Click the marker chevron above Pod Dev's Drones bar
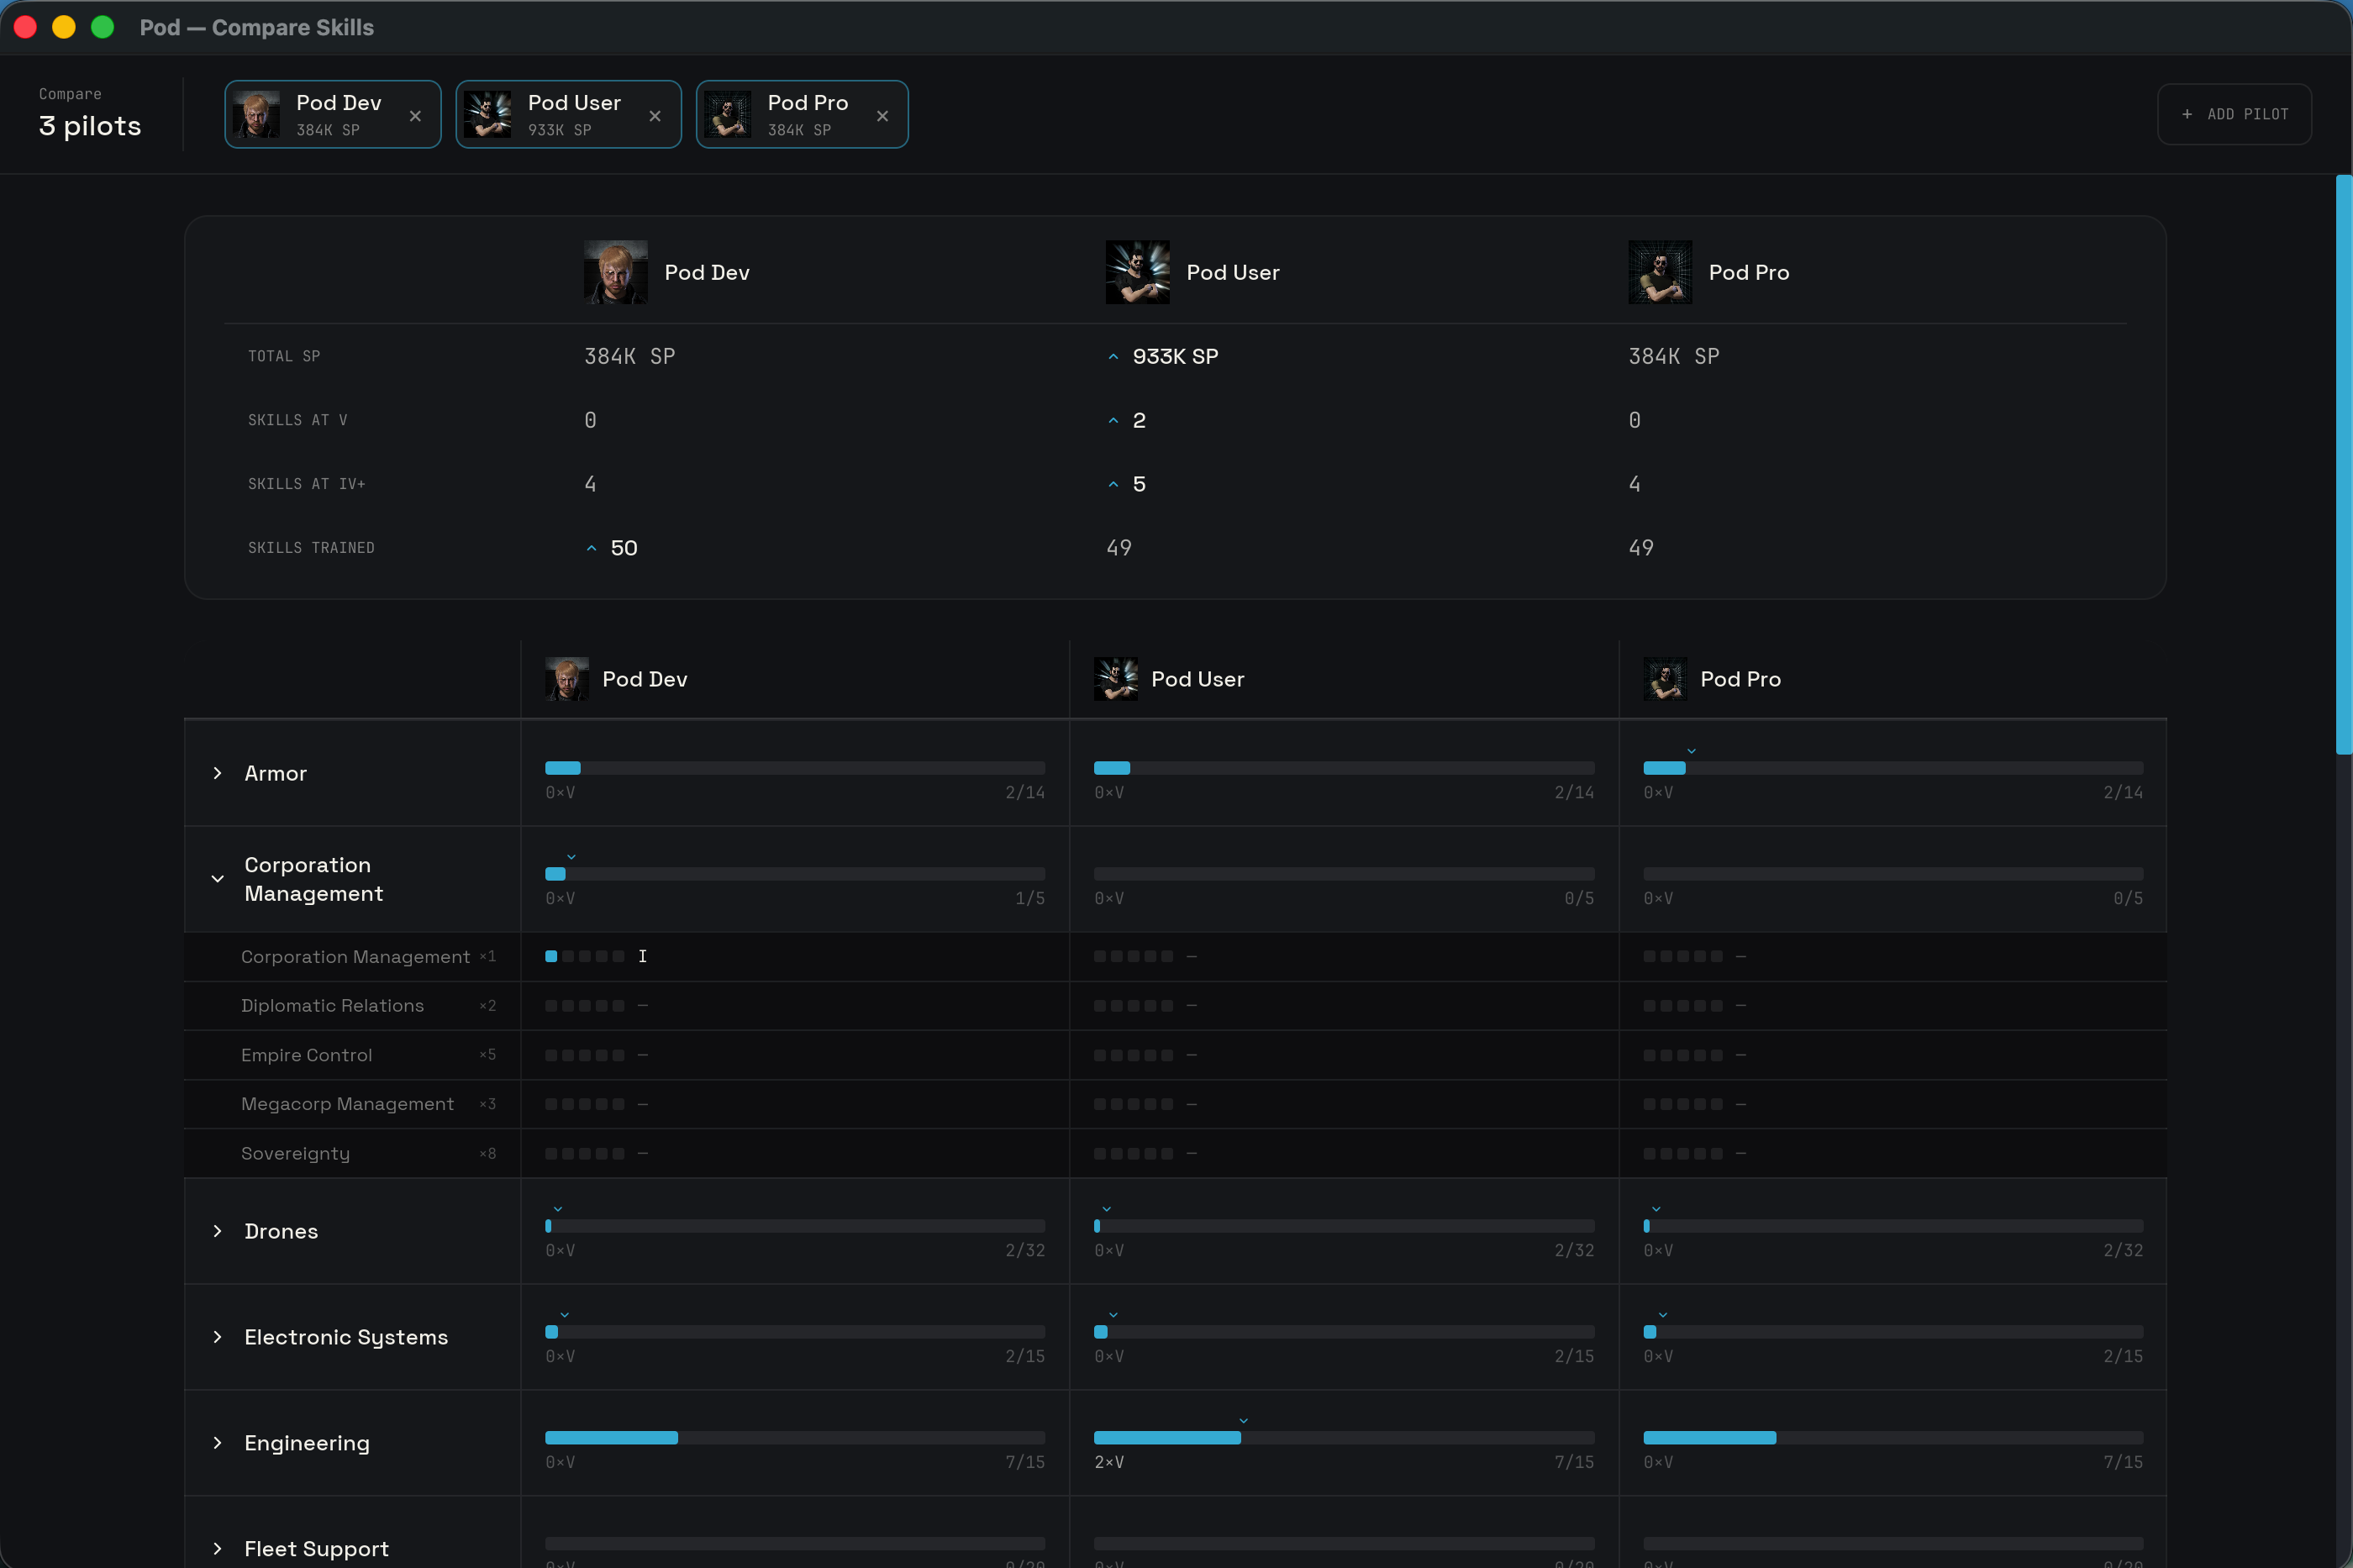This screenshot has width=2353, height=1568. 558,1209
